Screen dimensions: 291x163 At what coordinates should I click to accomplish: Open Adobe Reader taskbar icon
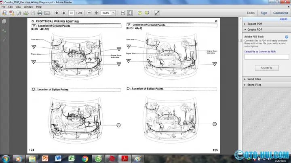click(124, 159)
